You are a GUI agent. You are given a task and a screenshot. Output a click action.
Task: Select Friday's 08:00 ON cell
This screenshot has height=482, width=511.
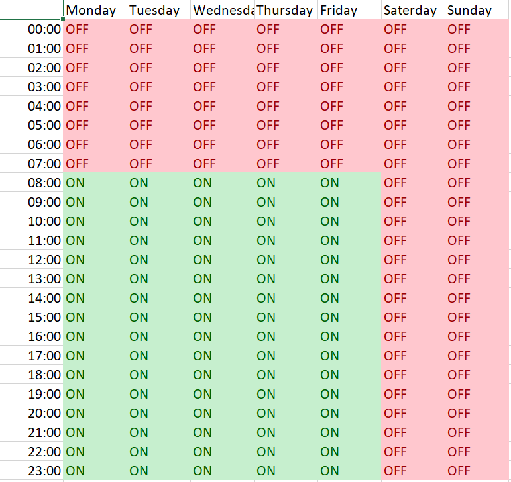pos(349,183)
